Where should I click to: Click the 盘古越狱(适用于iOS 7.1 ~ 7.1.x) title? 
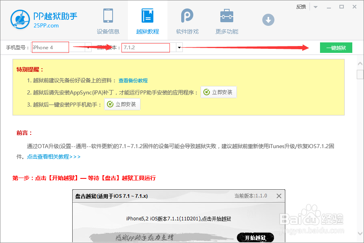tap(111, 196)
